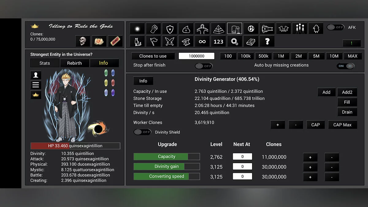This screenshot has width=368, height=207.
Task: Click the infinity symbol icon
Action: [x=202, y=41]
